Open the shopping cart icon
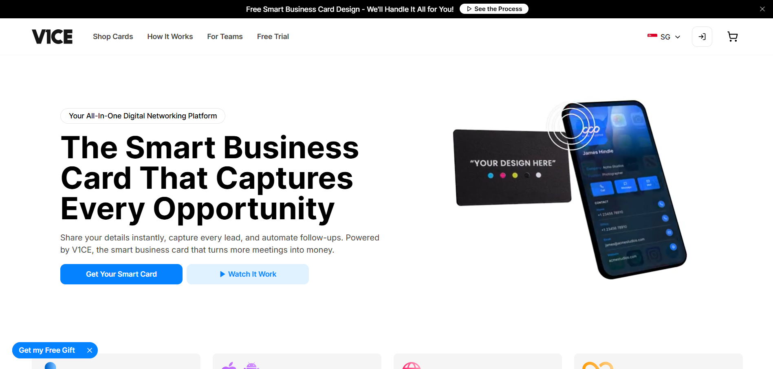The height and width of the screenshot is (369, 773). click(x=732, y=37)
